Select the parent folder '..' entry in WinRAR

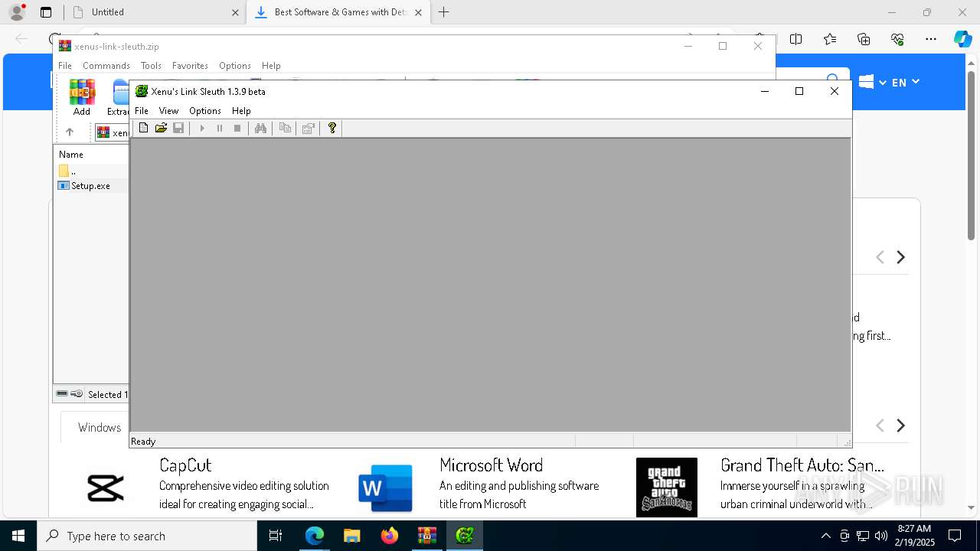(67, 171)
